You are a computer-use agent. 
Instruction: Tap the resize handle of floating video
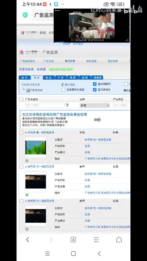(127, 40)
